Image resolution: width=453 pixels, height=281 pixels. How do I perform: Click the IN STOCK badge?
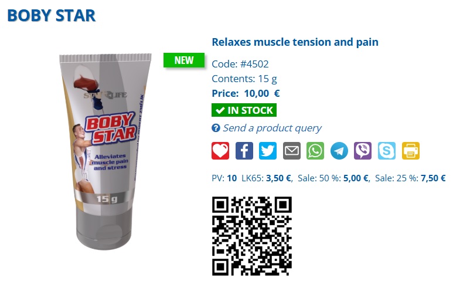click(244, 110)
